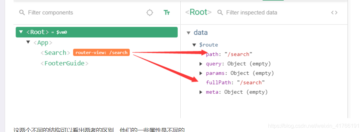This screenshot has height=132, width=362.
Task: Collapse the Root component tree node
Action: point(21,32)
